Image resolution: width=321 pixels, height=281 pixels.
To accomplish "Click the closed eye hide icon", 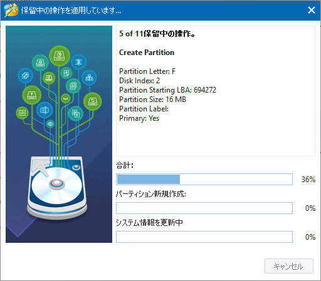I will pyautogui.click(x=66, y=98).
